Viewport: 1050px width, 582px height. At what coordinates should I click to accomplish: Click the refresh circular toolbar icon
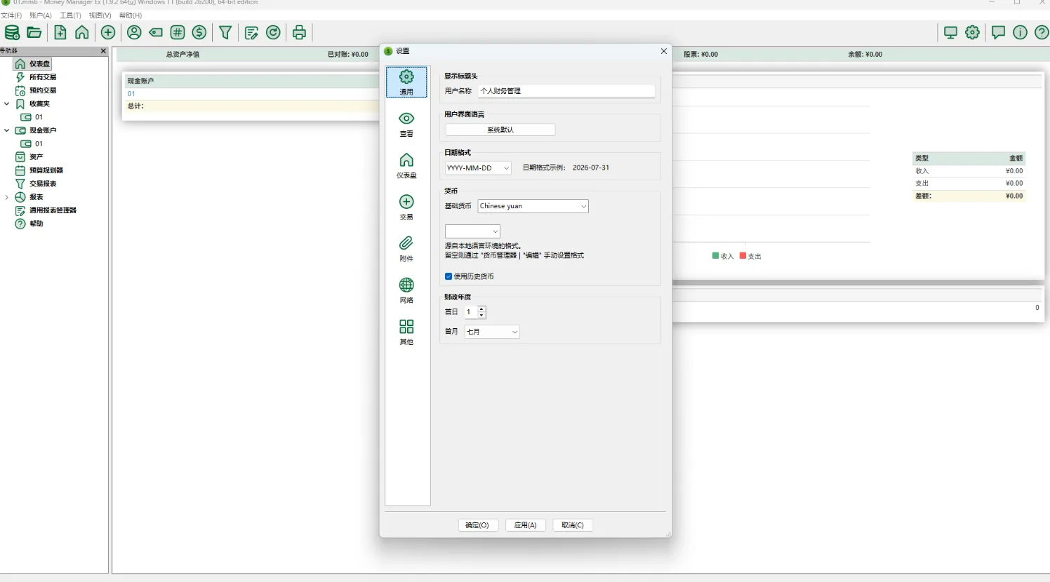tap(274, 32)
